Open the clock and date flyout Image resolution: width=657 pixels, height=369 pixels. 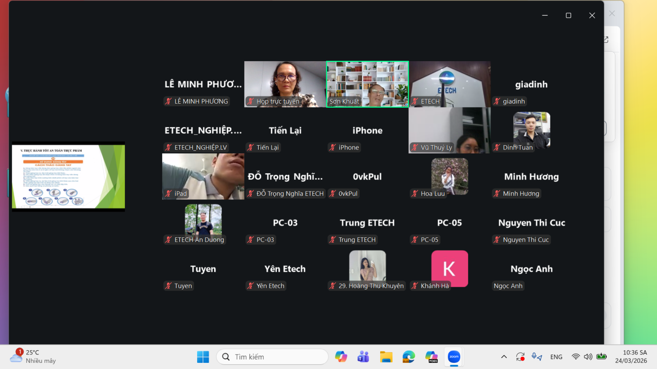pyautogui.click(x=631, y=357)
